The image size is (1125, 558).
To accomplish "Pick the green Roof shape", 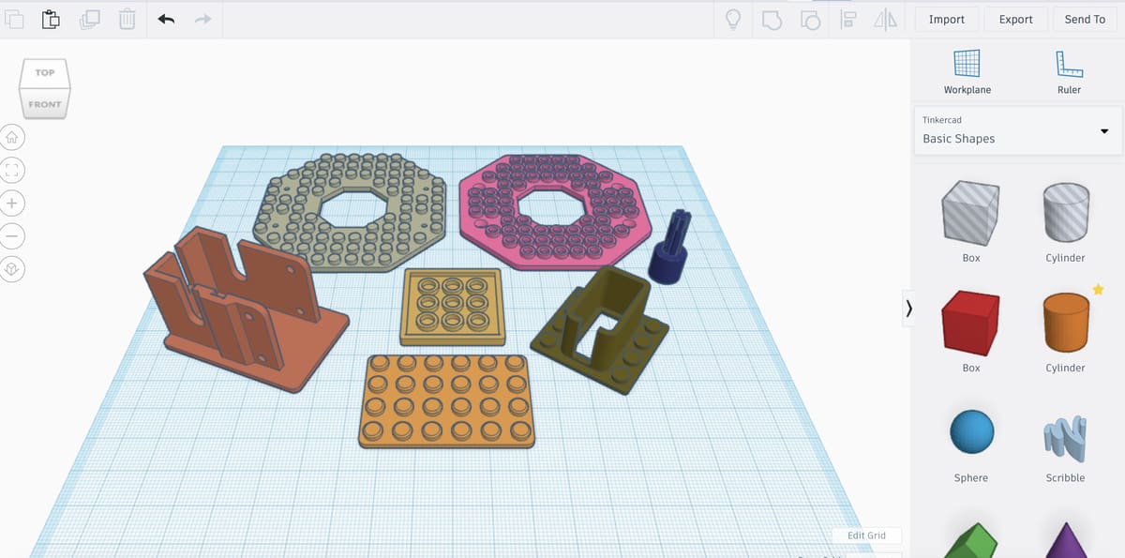I will [x=970, y=541].
